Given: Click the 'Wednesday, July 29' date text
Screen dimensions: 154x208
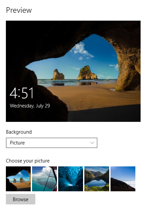Looking at the screenshot, I should point(30,106).
